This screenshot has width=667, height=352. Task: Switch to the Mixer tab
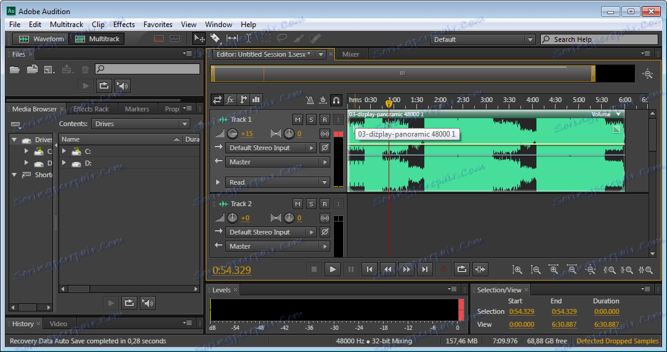(350, 54)
